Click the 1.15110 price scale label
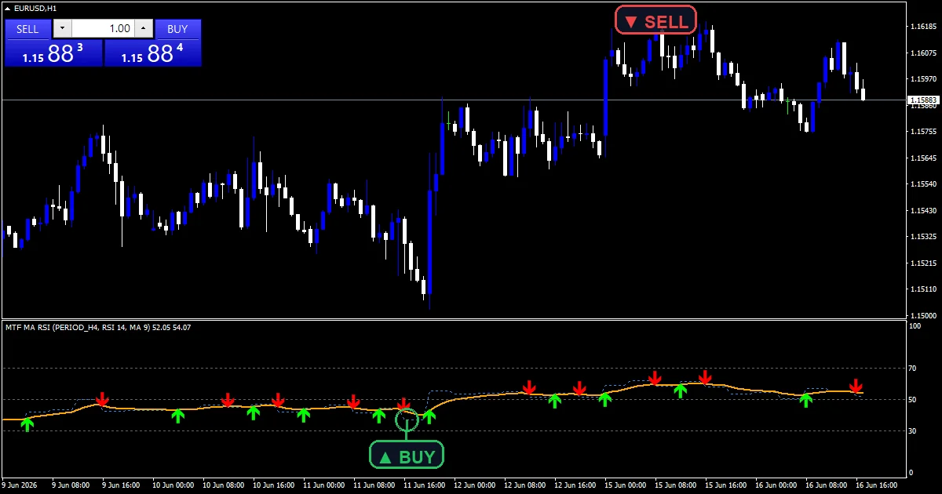Image resolution: width=942 pixels, height=494 pixels. pyautogui.click(x=923, y=289)
